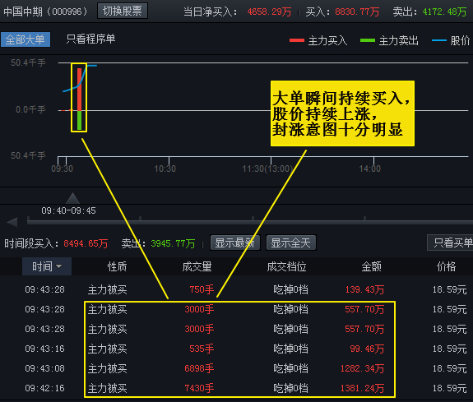Image resolution: width=473 pixels, height=402 pixels.
Task: Toggle the red 主力买入 legend marker
Action: pos(296,40)
